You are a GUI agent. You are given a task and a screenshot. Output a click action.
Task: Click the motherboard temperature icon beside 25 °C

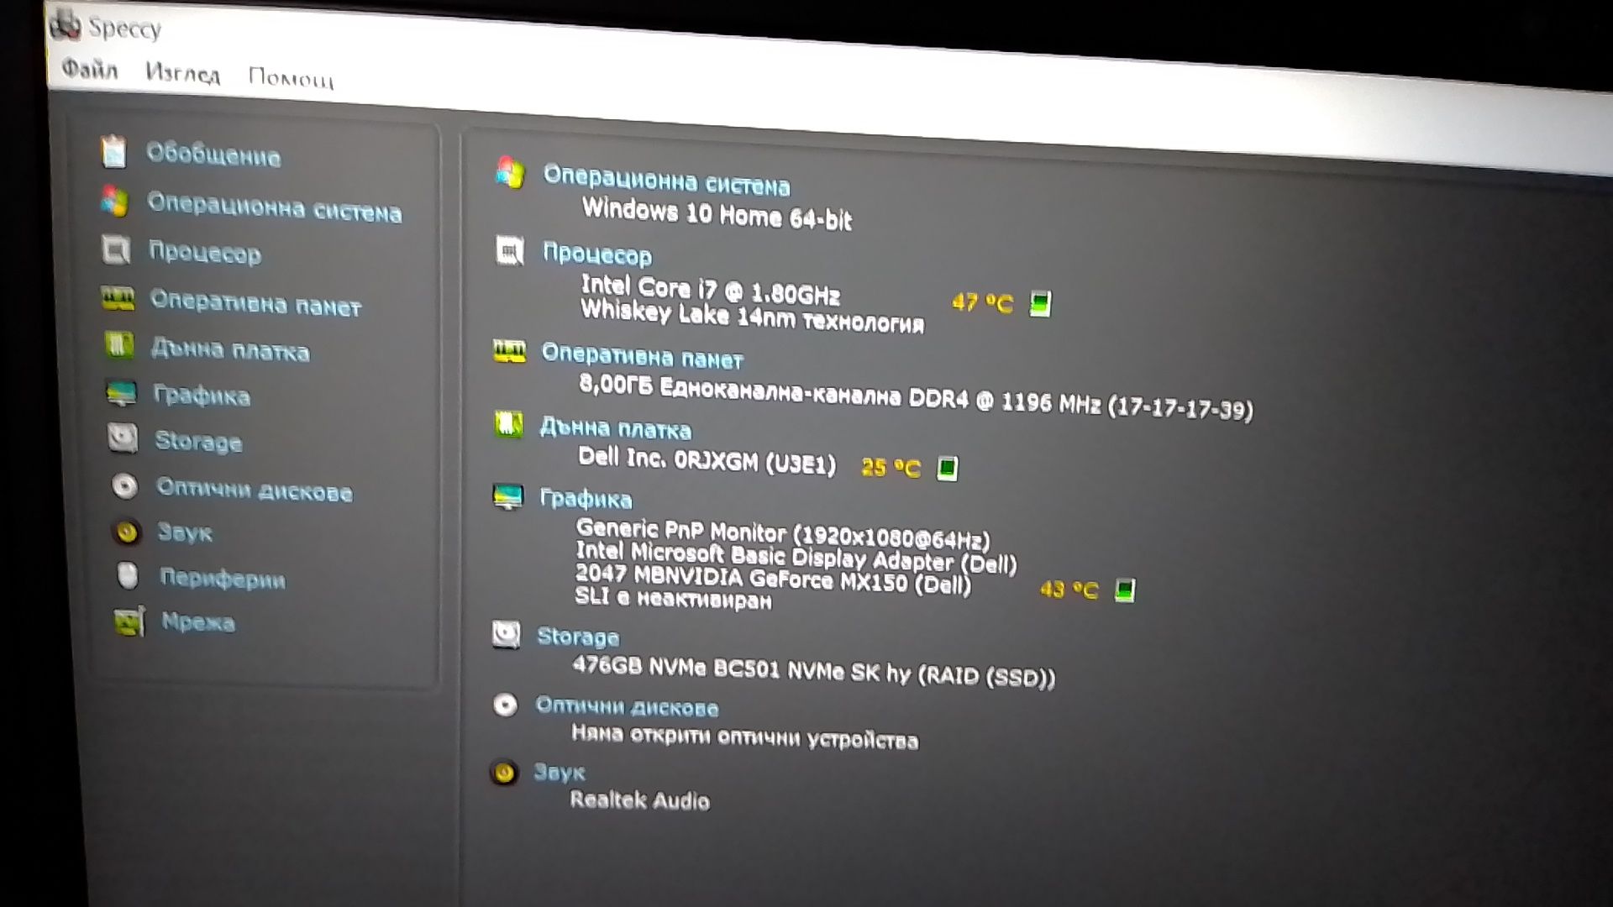[947, 468]
